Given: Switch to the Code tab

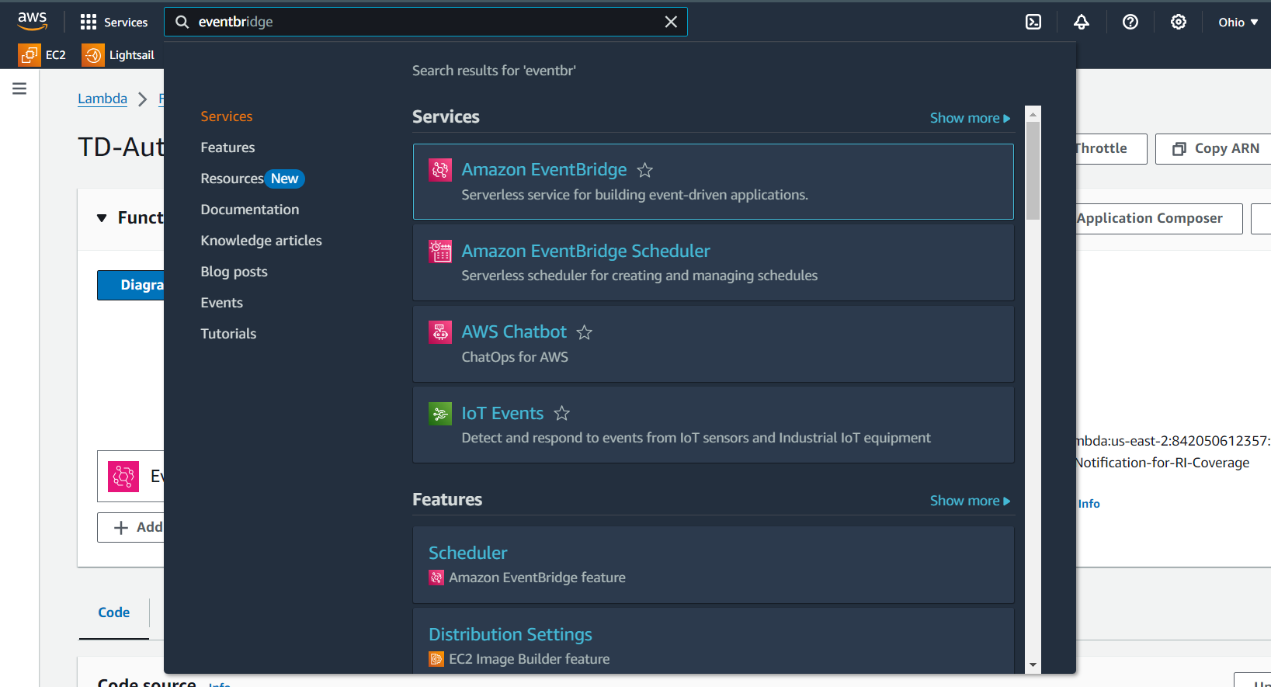Looking at the screenshot, I should (x=113, y=612).
